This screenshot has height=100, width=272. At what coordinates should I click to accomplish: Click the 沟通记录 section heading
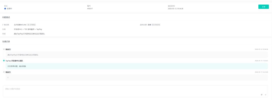tap(6, 42)
